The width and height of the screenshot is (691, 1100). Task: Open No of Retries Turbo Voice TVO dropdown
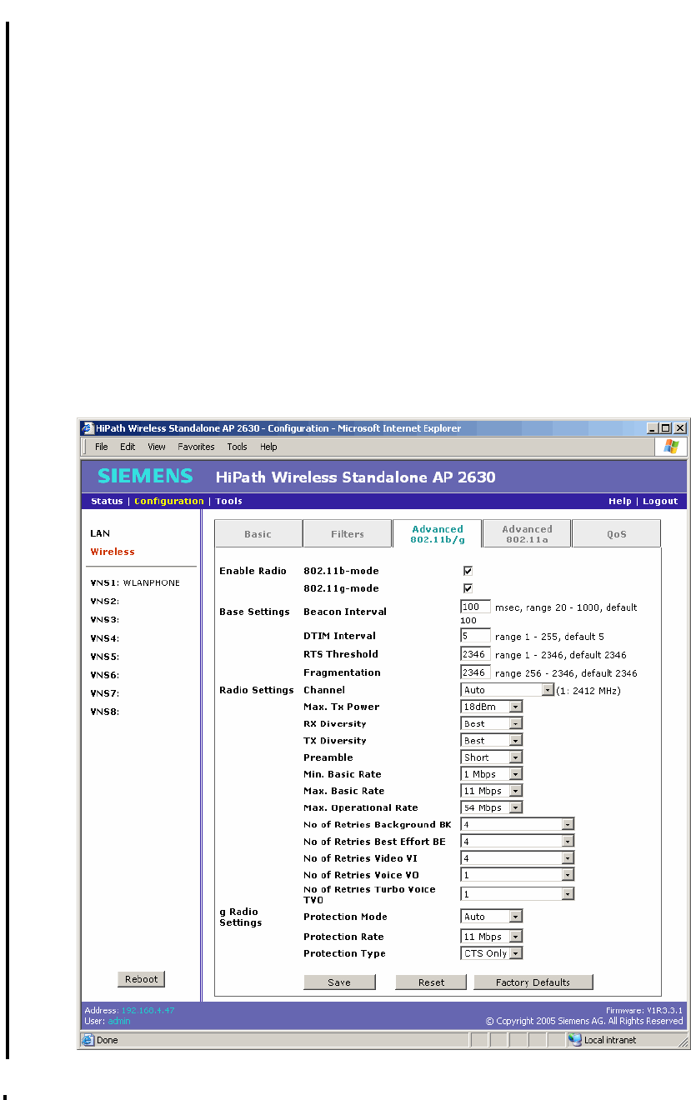tap(518, 893)
